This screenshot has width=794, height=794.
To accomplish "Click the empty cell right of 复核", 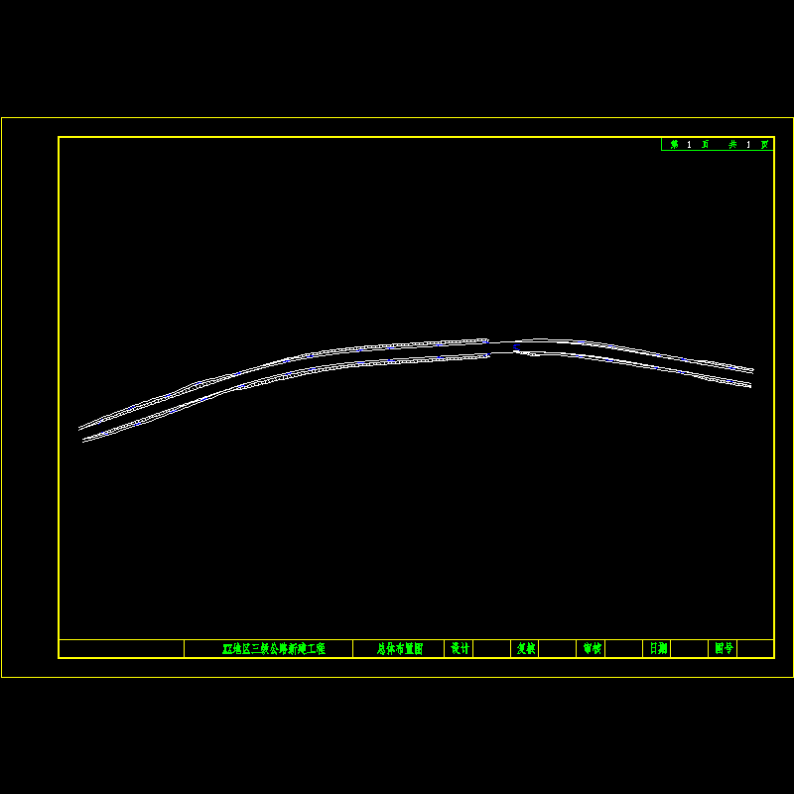I will [x=557, y=648].
